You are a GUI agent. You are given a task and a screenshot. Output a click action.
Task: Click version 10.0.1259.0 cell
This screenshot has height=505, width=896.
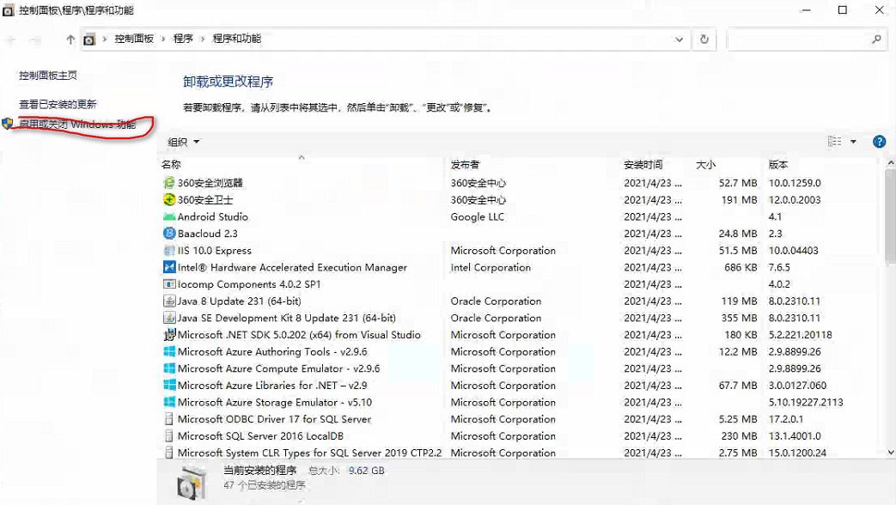tap(795, 183)
